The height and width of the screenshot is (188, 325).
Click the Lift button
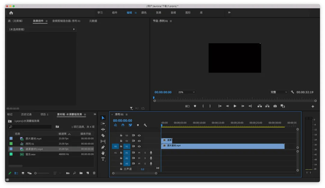259,106
